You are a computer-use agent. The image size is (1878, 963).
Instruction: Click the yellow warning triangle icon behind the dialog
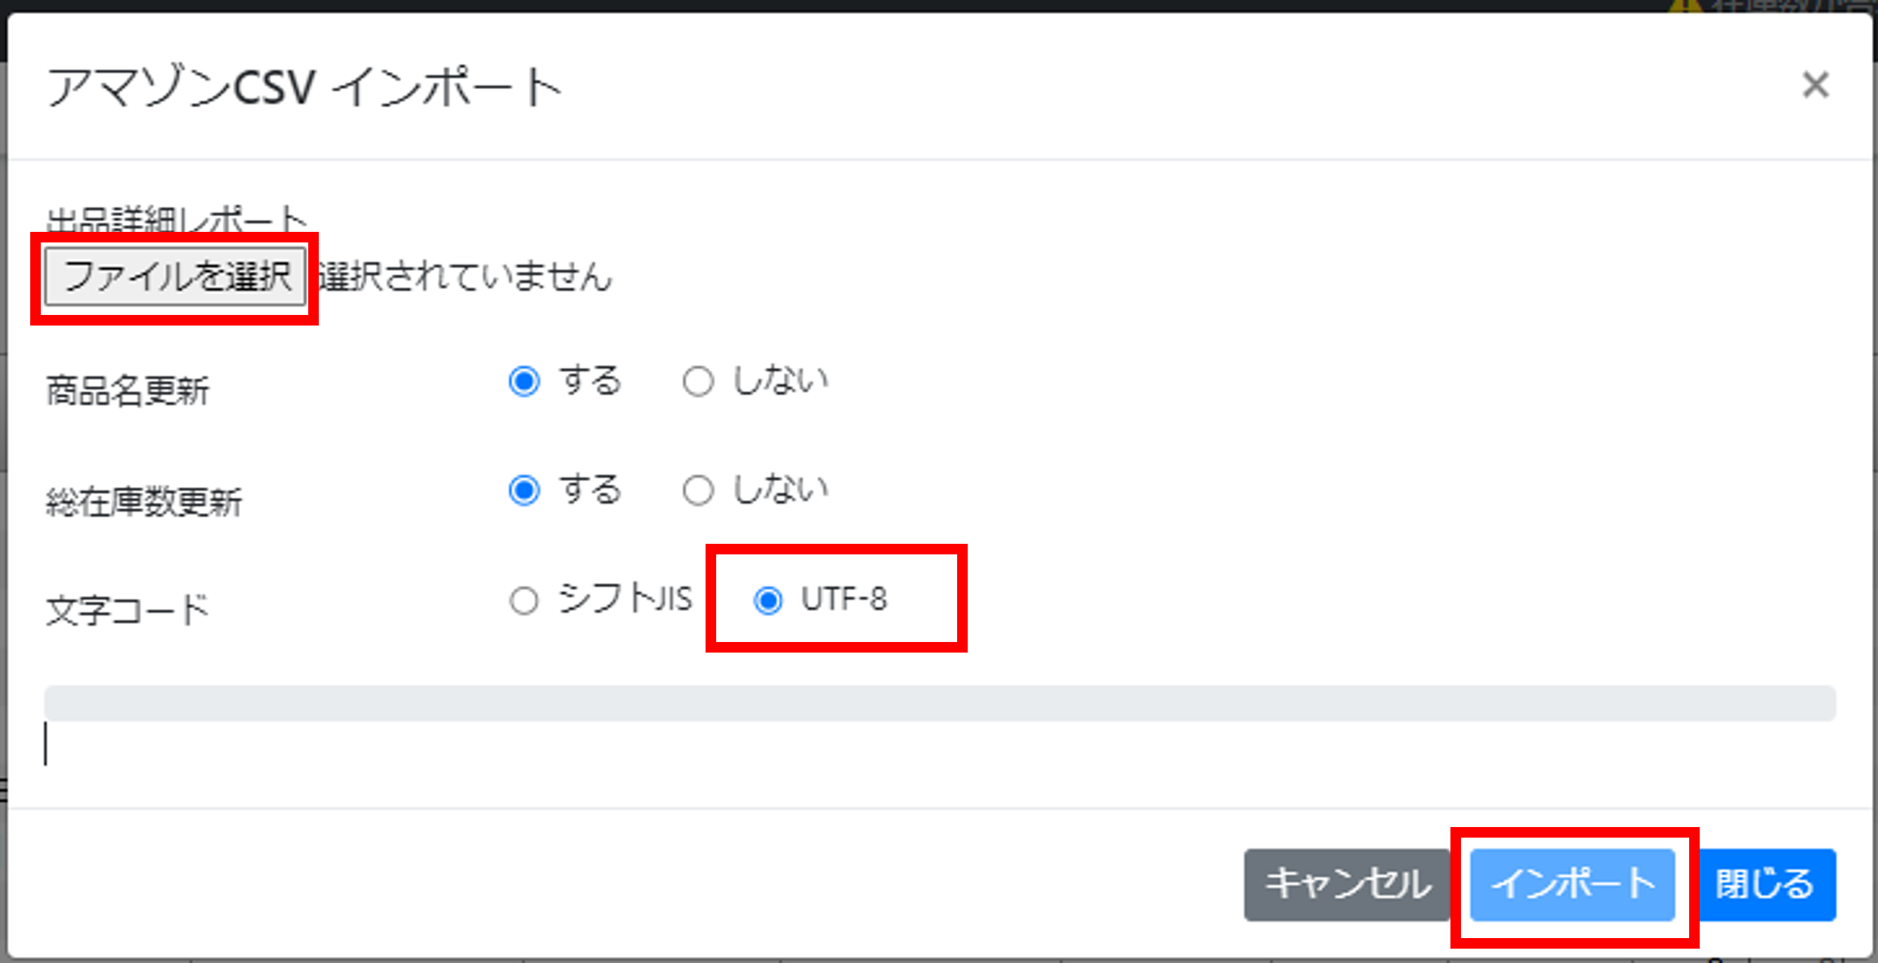[x=1685, y=6]
